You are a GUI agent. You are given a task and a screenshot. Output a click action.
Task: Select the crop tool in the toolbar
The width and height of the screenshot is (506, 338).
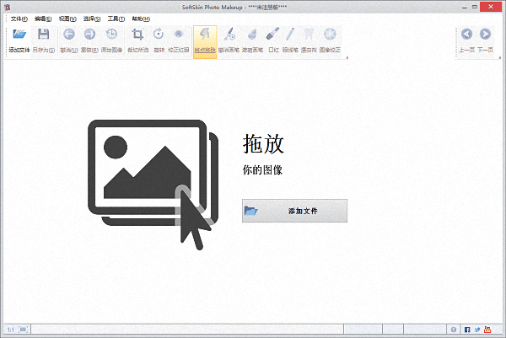pos(137,35)
